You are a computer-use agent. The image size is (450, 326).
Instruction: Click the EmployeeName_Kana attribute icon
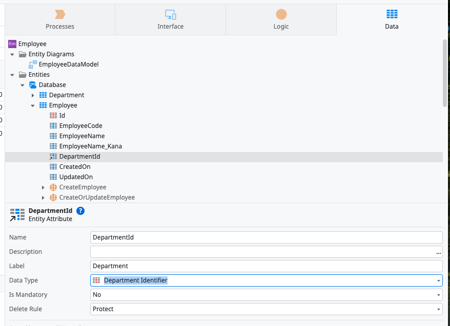[53, 146]
